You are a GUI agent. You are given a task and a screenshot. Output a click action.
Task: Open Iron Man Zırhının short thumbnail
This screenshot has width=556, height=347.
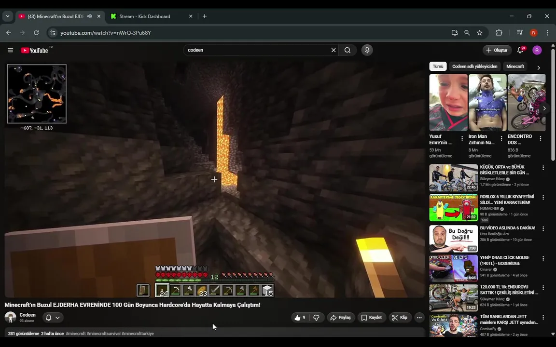[487, 102]
